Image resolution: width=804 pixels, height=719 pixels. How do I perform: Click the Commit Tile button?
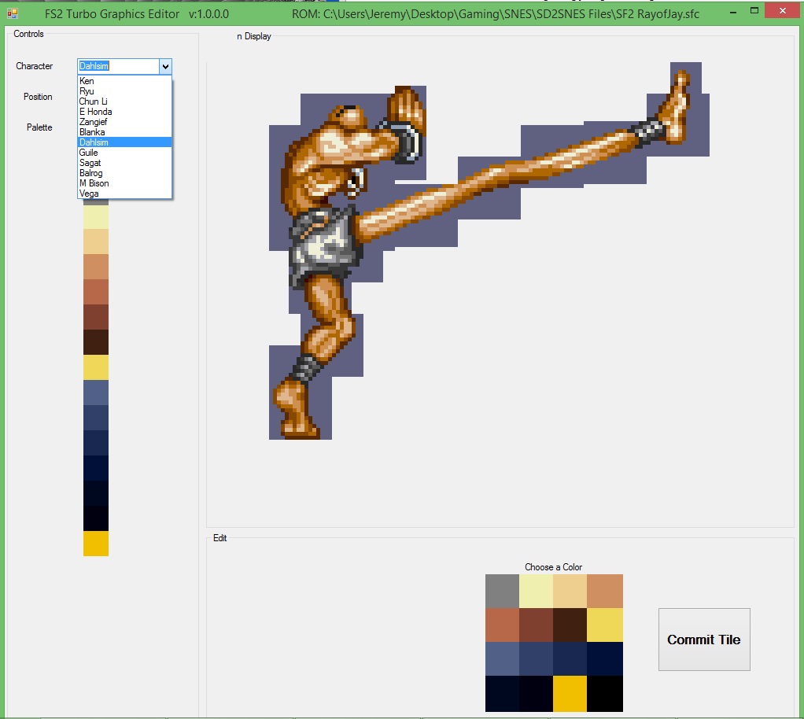[x=704, y=640]
